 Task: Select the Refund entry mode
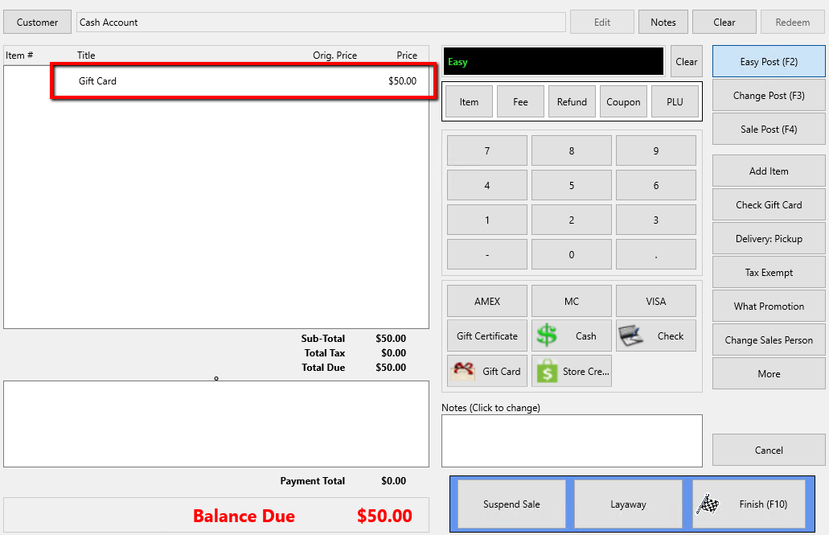click(x=572, y=101)
